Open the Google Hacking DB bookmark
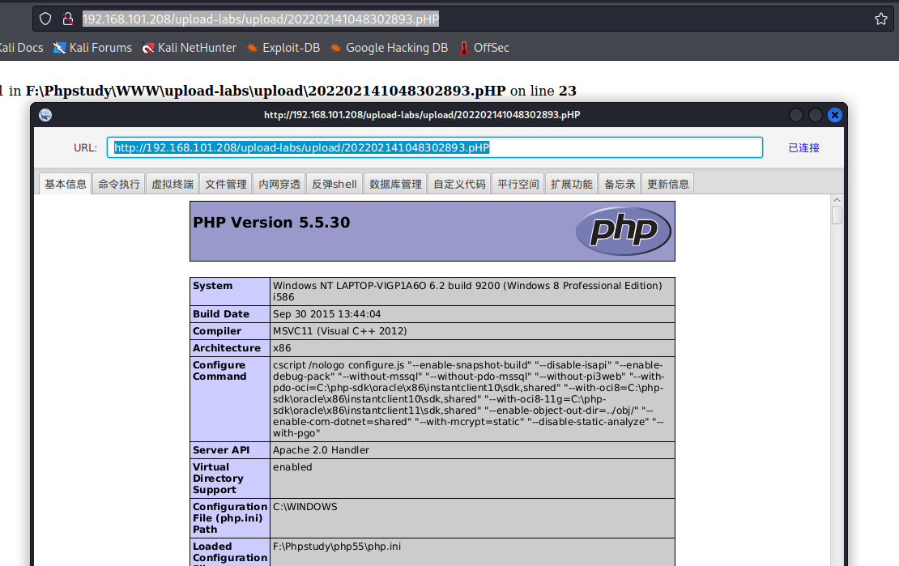 (389, 48)
